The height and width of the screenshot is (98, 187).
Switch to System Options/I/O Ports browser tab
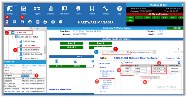142,52
